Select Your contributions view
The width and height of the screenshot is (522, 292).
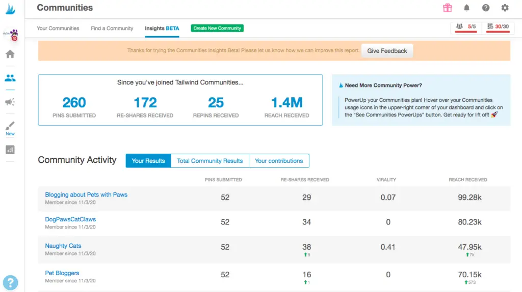pos(279,161)
